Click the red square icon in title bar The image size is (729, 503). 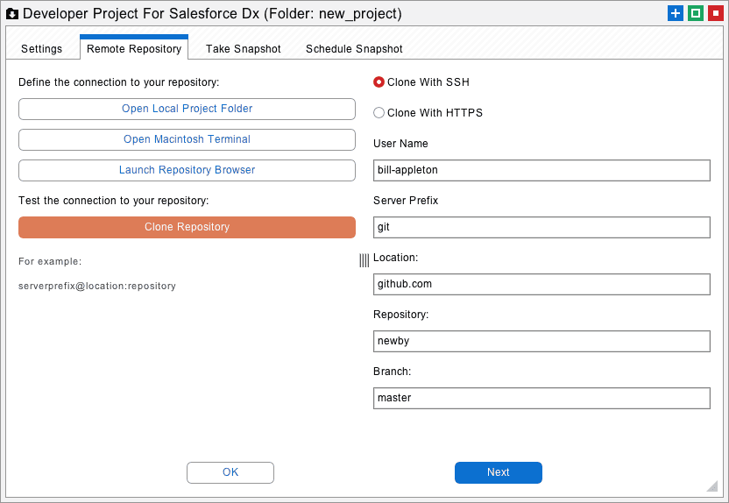coord(715,13)
